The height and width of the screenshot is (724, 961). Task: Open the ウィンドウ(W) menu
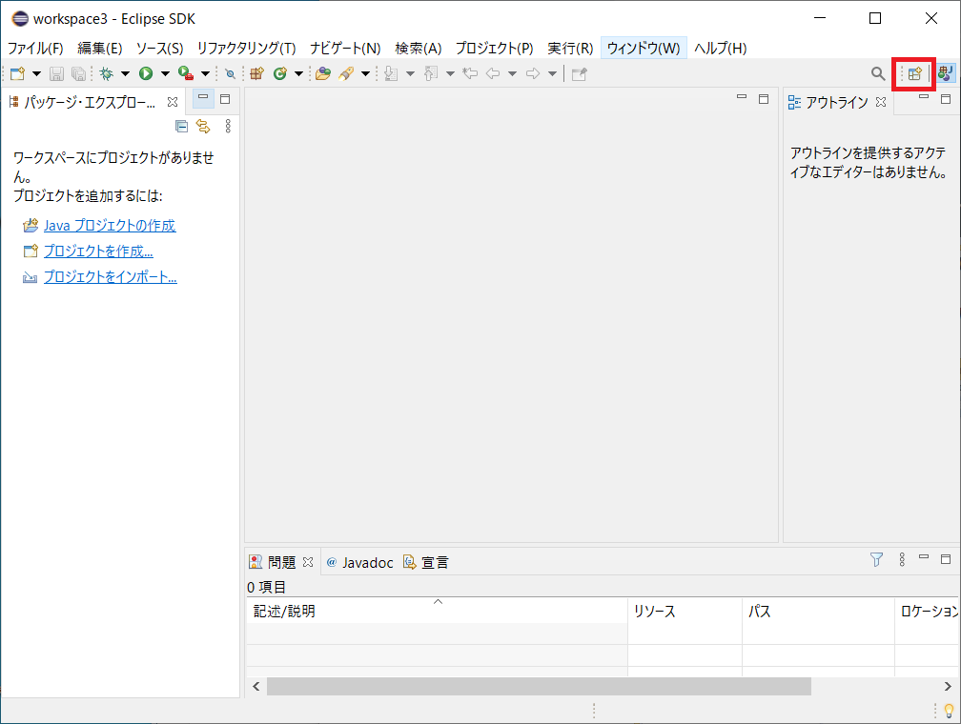(644, 48)
